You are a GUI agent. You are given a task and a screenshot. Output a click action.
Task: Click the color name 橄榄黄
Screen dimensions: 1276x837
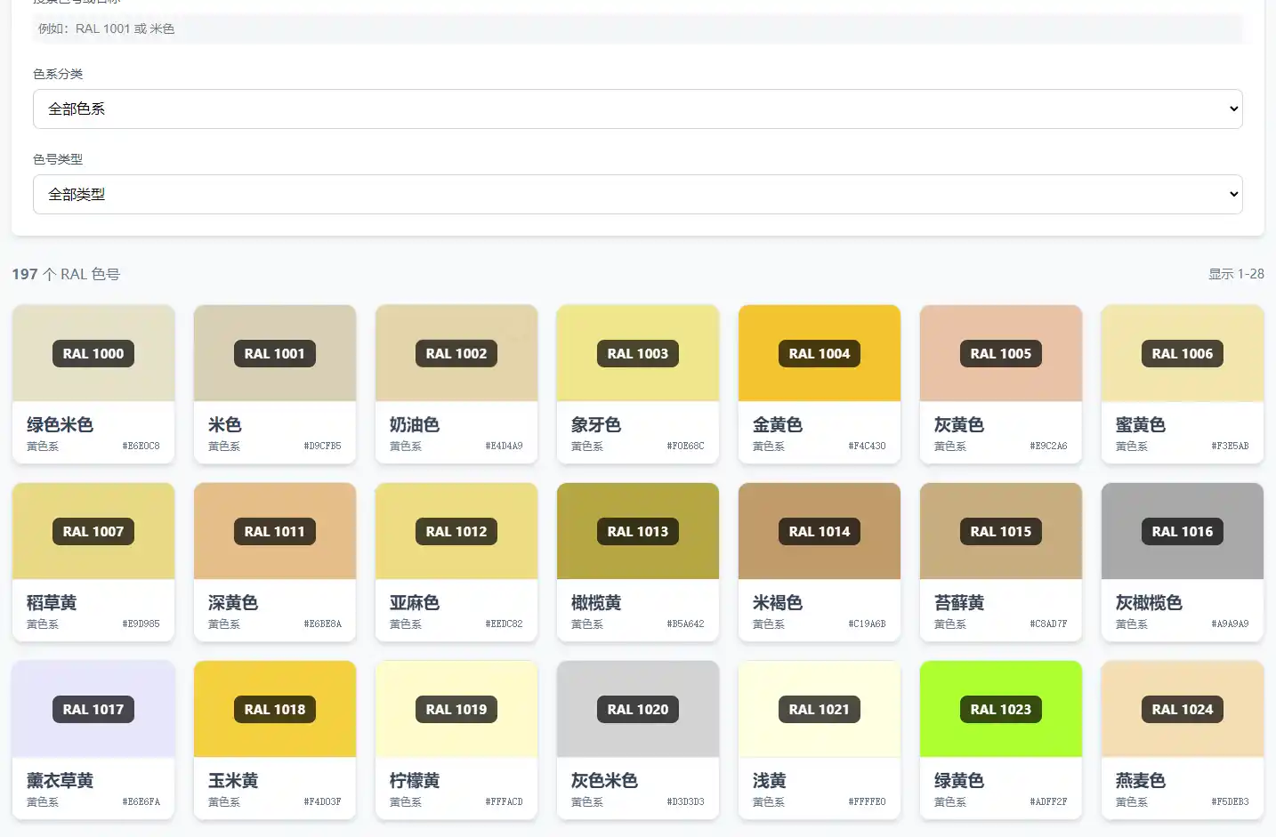point(596,603)
